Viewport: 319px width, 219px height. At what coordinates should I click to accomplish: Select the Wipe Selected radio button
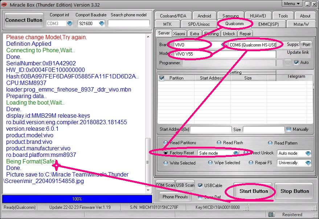[210, 163]
